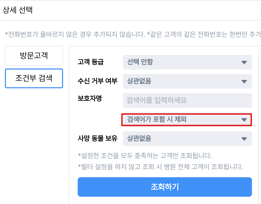Switch to the 방문고객 tab
Image resolution: width=261 pixels, height=204 pixels.
34,56
